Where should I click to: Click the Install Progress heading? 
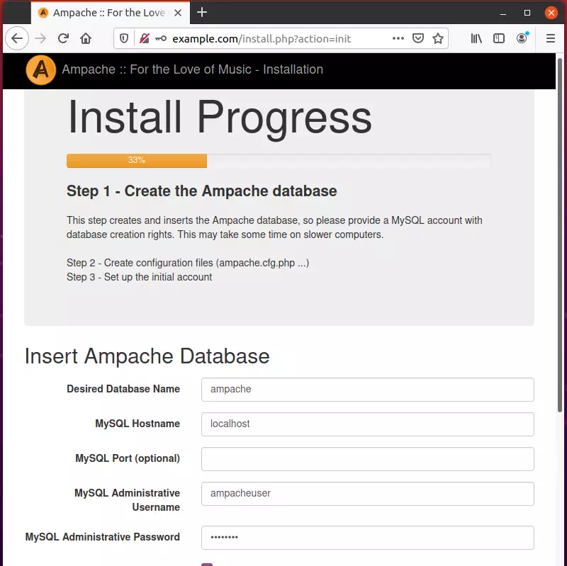click(x=220, y=118)
